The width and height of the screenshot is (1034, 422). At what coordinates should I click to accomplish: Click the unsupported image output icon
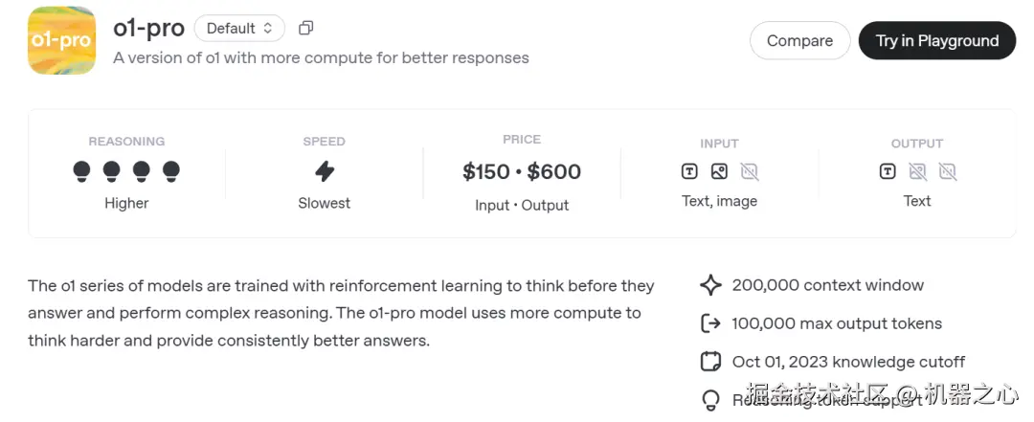coord(917,172)
